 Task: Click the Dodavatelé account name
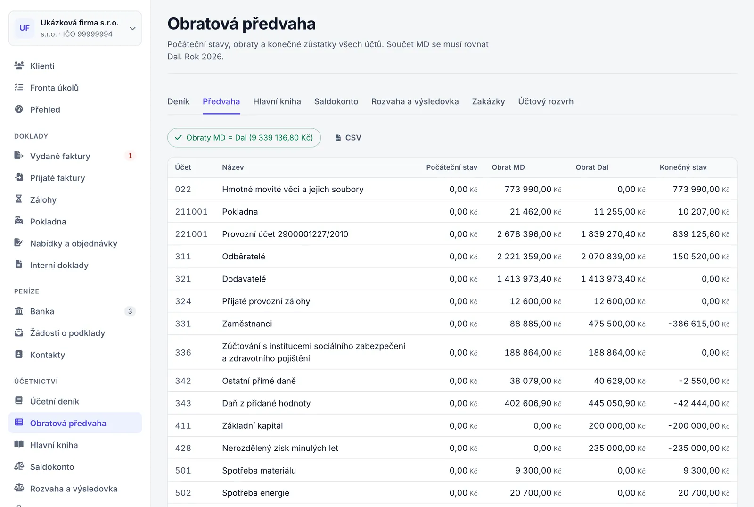pos(244,279)
